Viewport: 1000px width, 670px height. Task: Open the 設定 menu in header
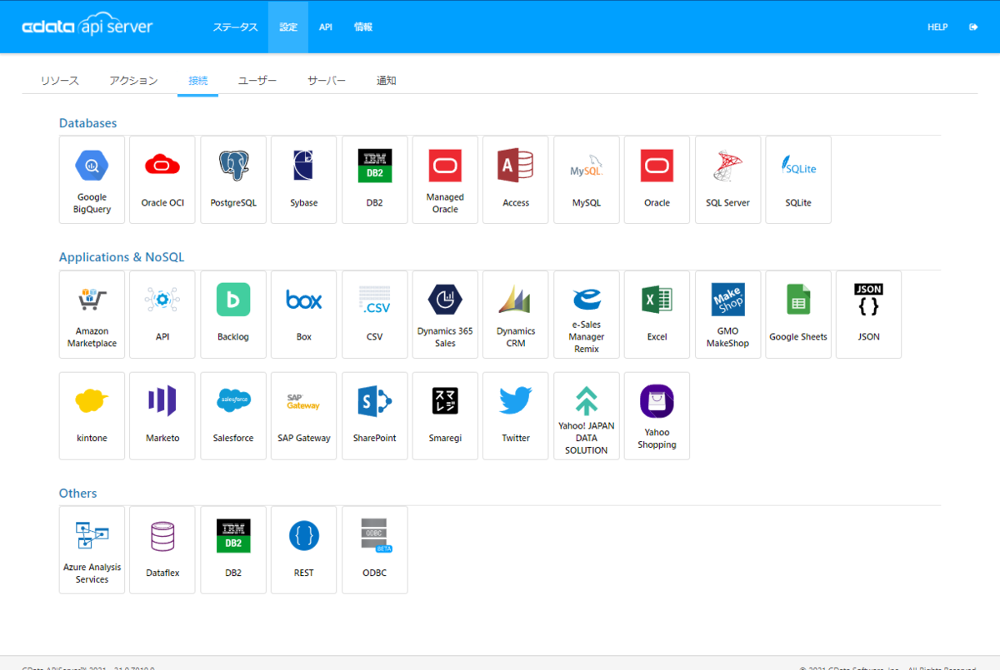click(x=288, y=27)
